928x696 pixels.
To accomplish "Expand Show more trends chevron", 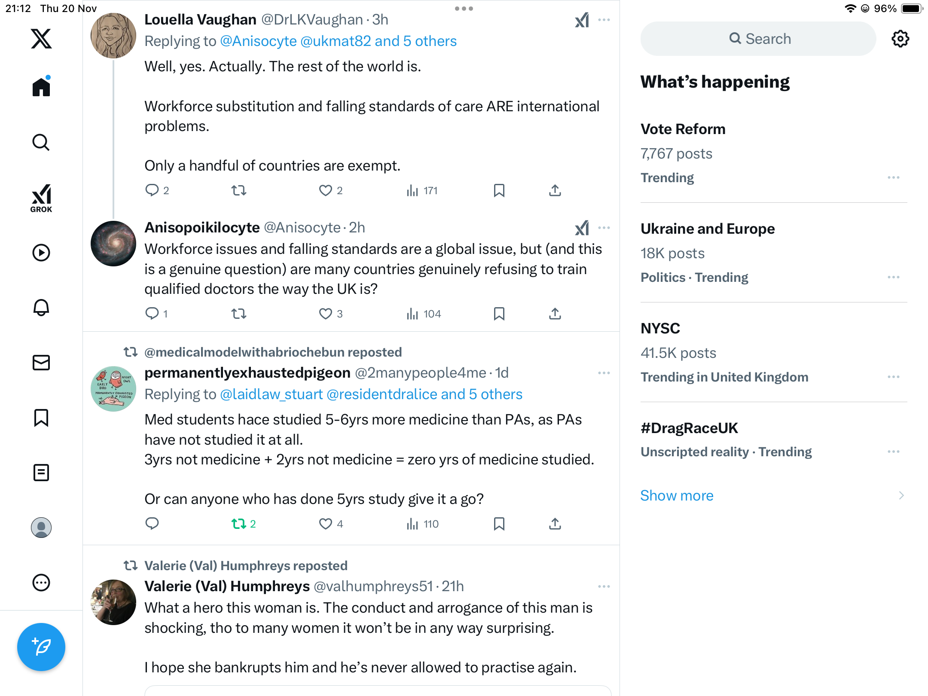I will [x=901, y=495].
